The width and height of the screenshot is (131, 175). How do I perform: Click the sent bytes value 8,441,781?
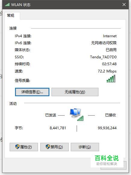point(58,128)
